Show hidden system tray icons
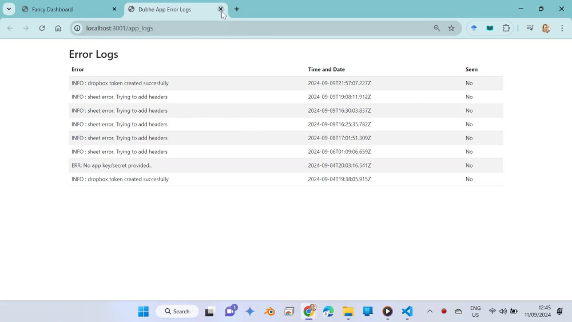 pos(430,312)
